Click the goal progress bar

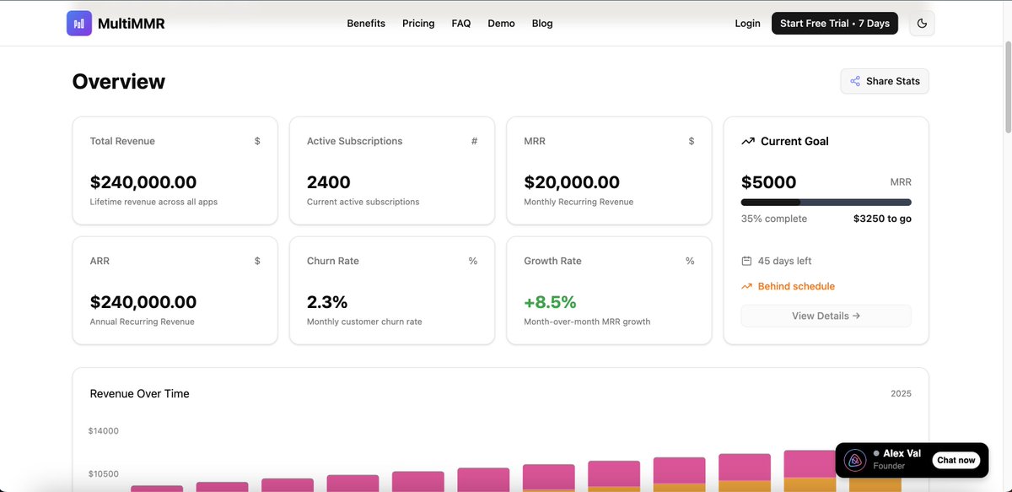pyautogui.click(x=826, y=203)
